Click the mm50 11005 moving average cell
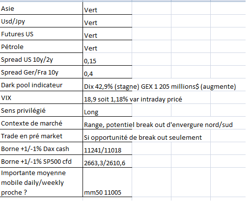Viewport: 251px width, 203px height. [108, 182]
